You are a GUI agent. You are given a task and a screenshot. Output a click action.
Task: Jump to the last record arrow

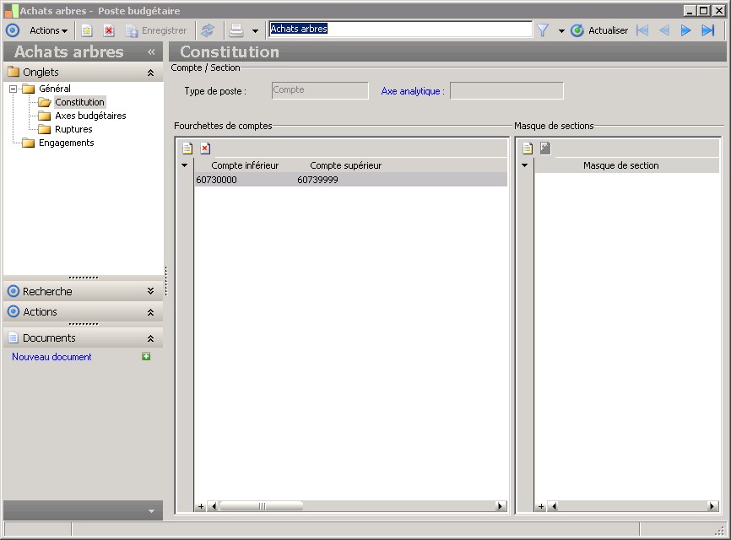tap(708, 30)
